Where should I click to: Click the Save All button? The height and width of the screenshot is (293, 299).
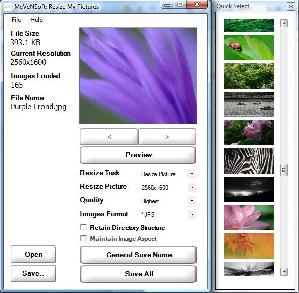(139, 274)
